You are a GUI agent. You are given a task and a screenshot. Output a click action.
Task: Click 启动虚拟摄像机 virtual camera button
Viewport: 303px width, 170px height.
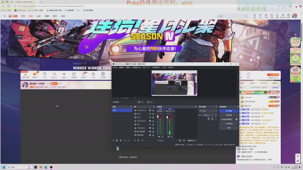[x=226, y=119]
